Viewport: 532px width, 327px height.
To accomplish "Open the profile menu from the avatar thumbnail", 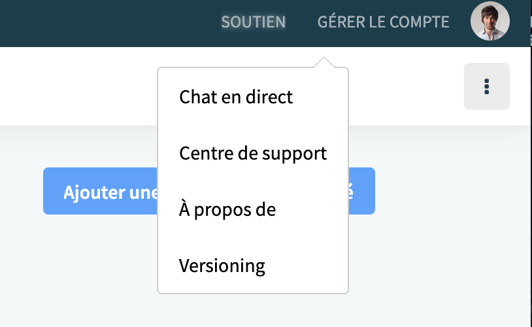I will tap(490, 21).
